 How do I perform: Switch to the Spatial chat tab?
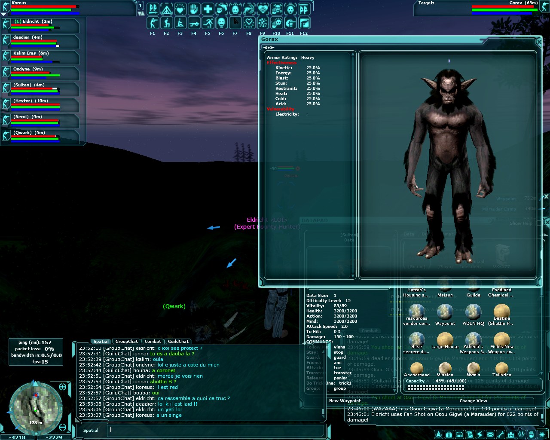[x=101, y=342]
